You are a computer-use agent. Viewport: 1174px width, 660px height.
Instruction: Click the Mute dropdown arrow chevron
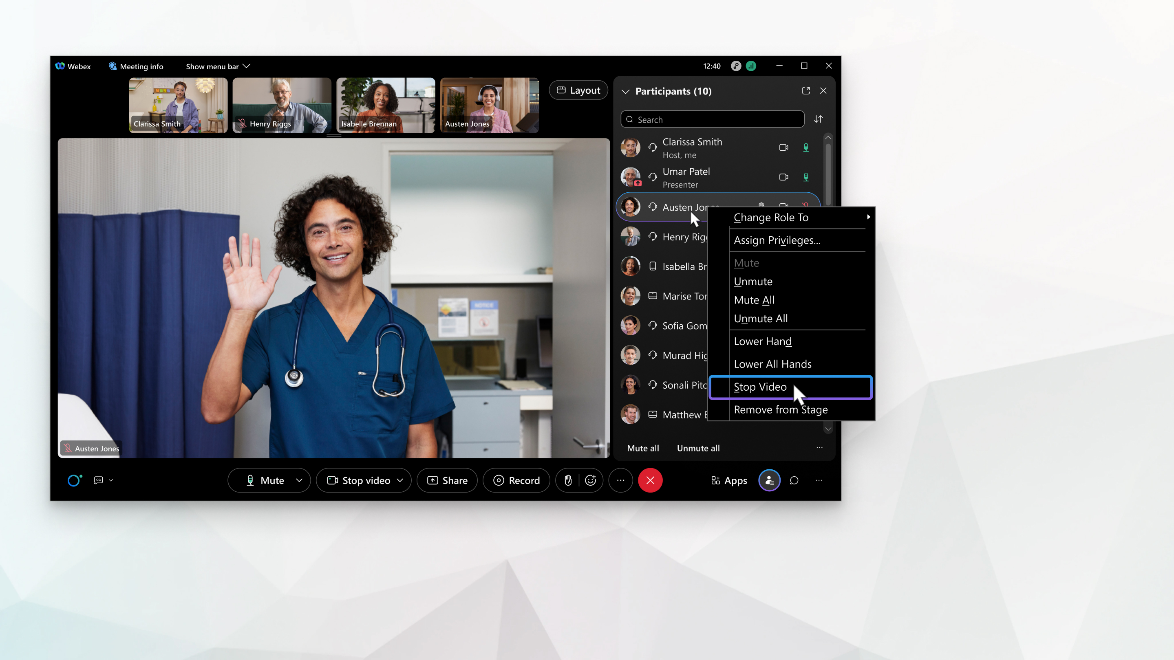coord(299,480)
